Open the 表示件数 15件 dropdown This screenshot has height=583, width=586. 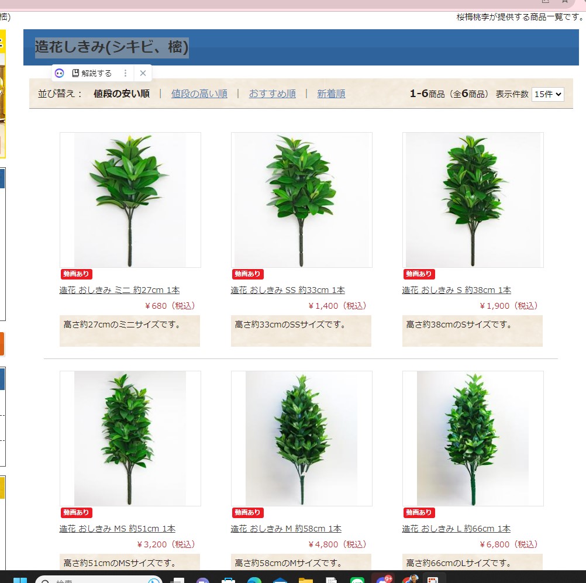(547, 94)
